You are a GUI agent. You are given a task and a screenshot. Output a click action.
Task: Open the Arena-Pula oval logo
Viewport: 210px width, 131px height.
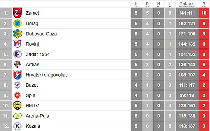tap(17, 116)
